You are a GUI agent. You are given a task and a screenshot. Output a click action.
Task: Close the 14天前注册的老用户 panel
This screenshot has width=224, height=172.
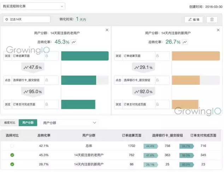pyautogui.click(x=107, y=30)
